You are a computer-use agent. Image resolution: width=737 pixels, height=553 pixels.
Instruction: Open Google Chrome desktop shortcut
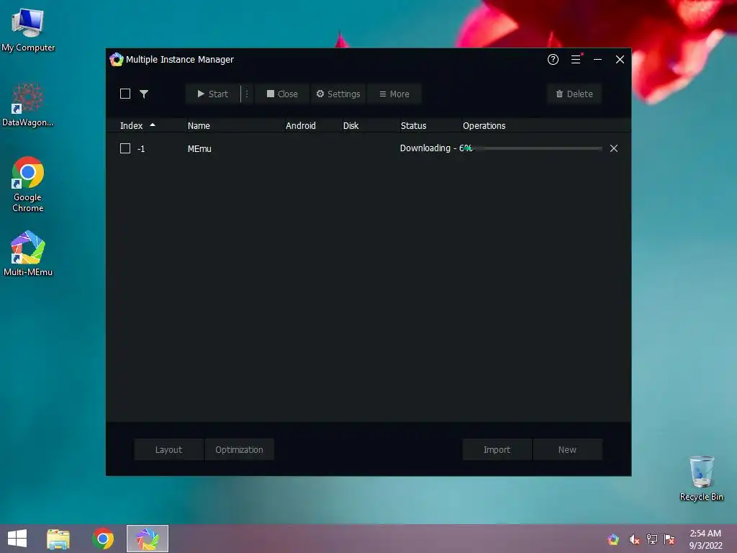28,184
